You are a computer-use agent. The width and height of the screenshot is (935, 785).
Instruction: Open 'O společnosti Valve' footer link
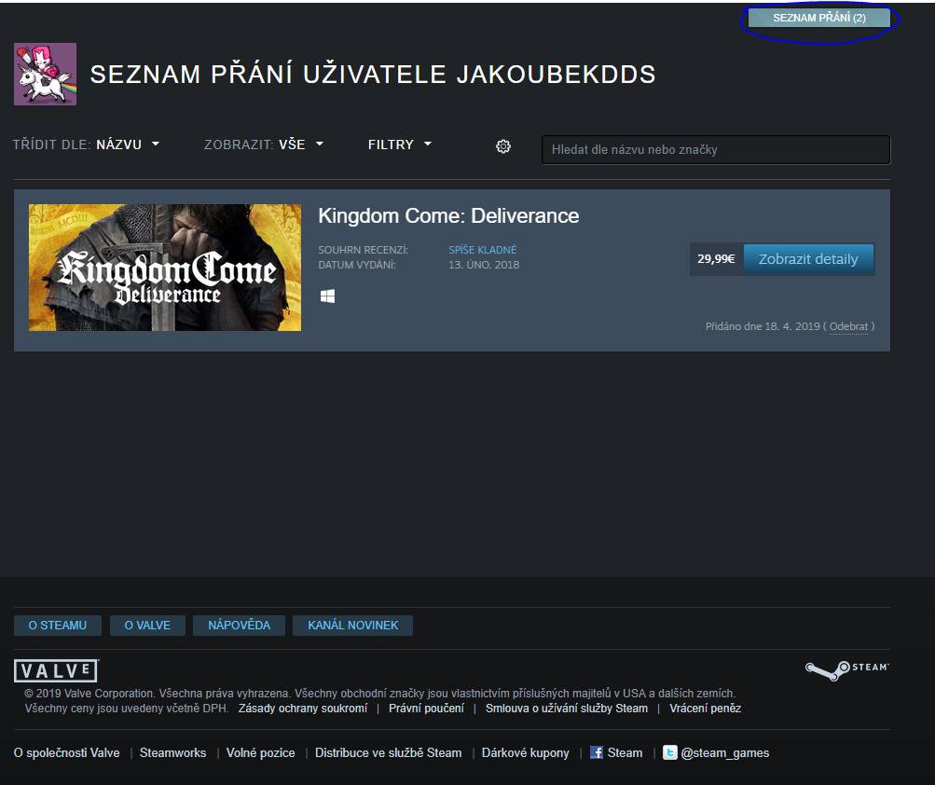click(67, 752)
